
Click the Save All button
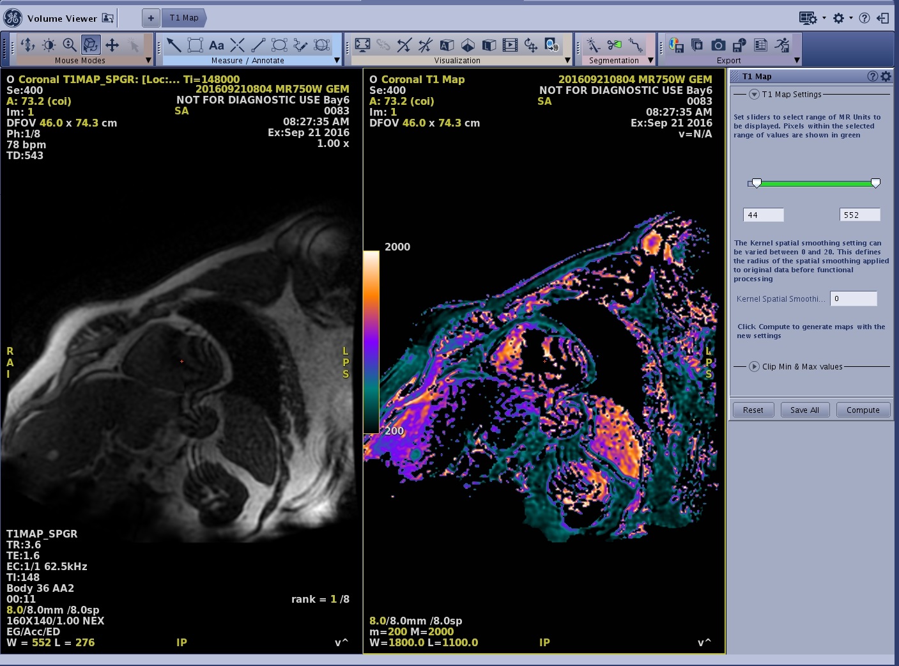(804, 410)
